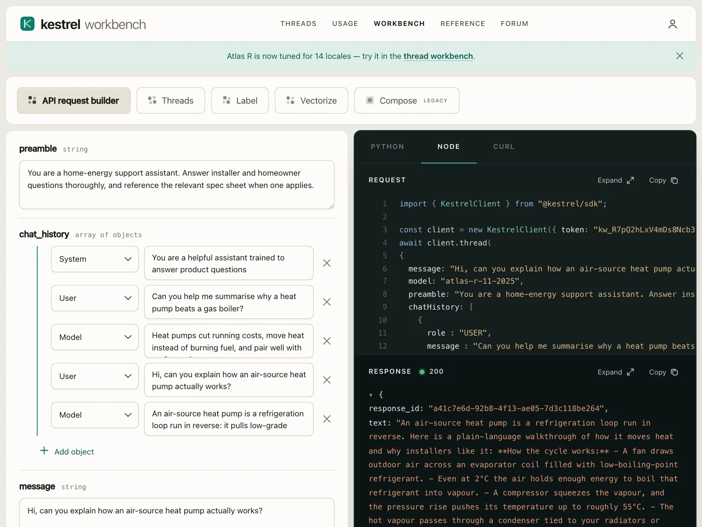Open role dropdown beside 'An air-source heat pump is'
This screenshot has height=527, width=702.
[95, 415]
